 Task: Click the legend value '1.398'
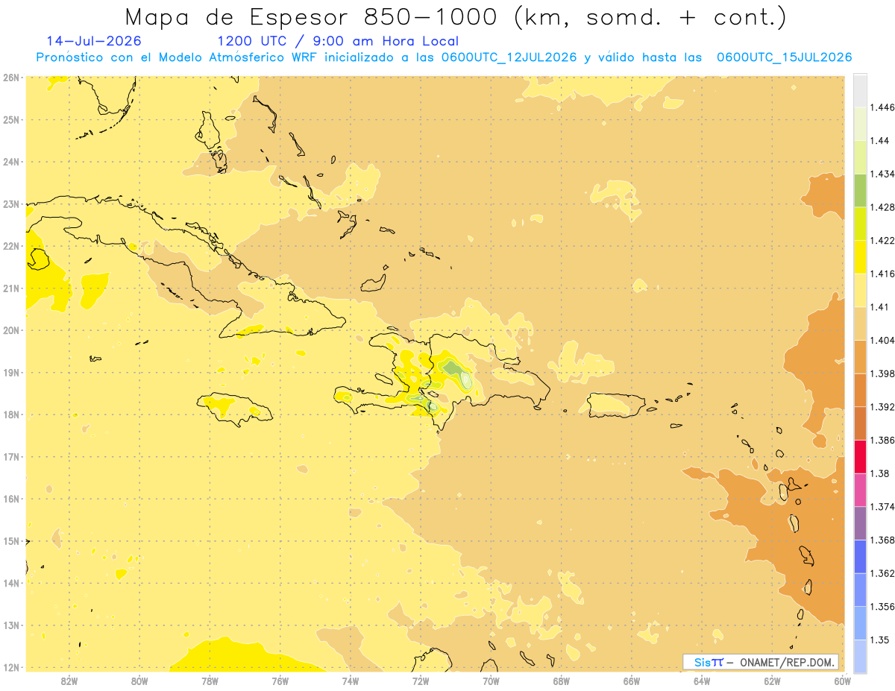(x=882, y=373)
